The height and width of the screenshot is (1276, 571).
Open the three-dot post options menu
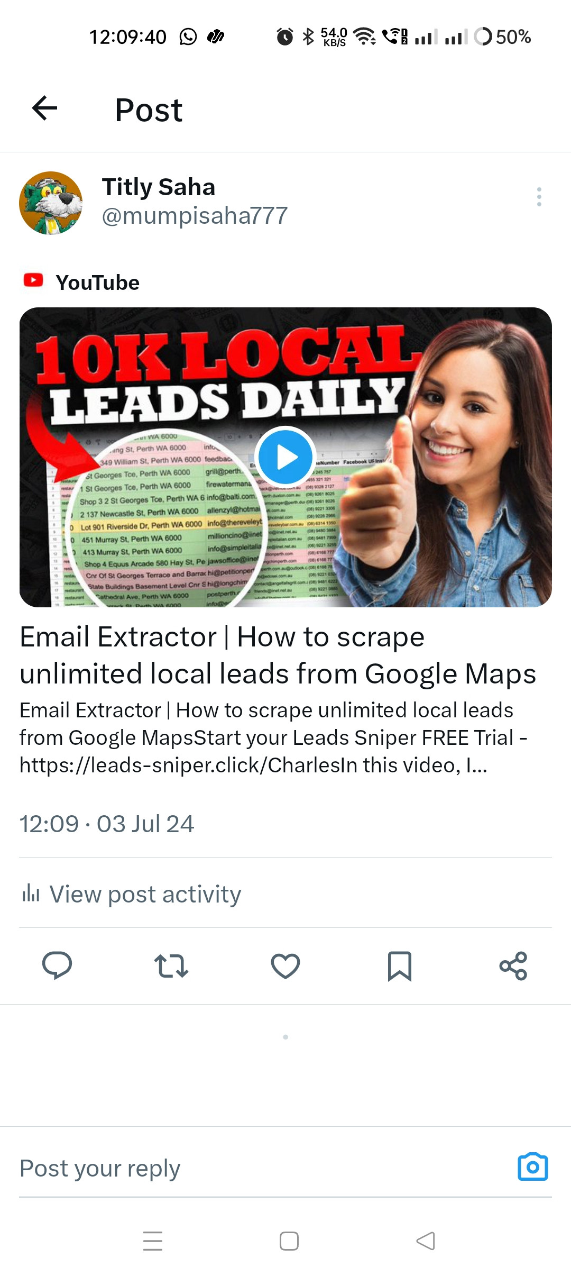[x=539, y=197]
